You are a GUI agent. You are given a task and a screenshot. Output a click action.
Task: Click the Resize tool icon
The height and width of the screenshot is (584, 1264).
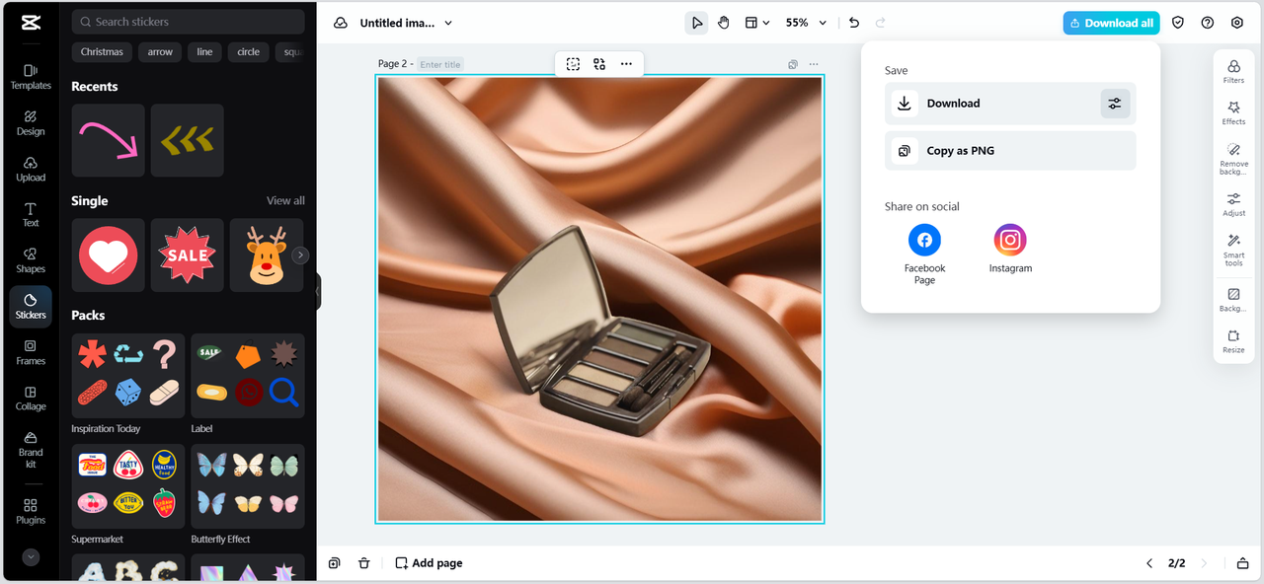tap(1233, 341)
